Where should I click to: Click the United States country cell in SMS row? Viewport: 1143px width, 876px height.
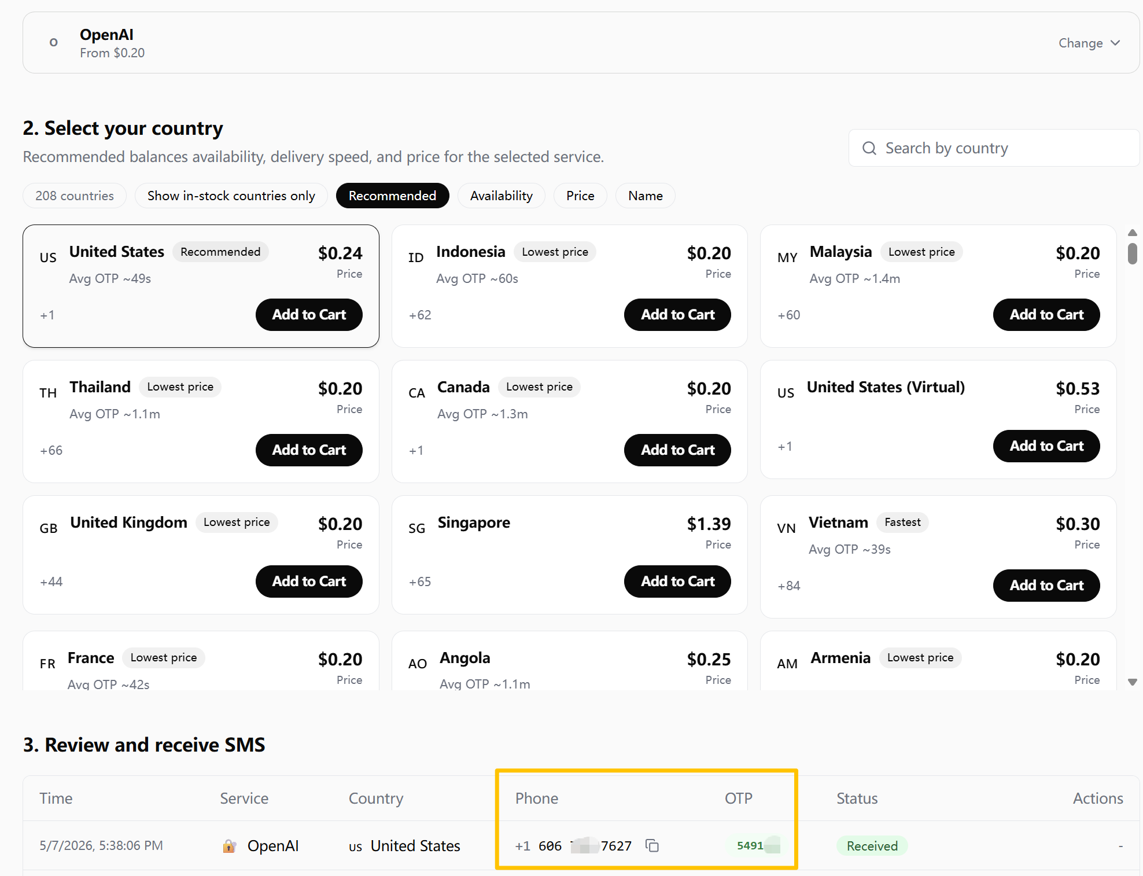[404, 846]
